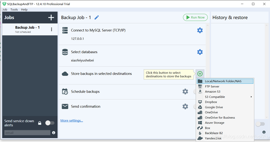
Task: Expand the S3 Compatible submenu
Action: click(x=225, y=97)
